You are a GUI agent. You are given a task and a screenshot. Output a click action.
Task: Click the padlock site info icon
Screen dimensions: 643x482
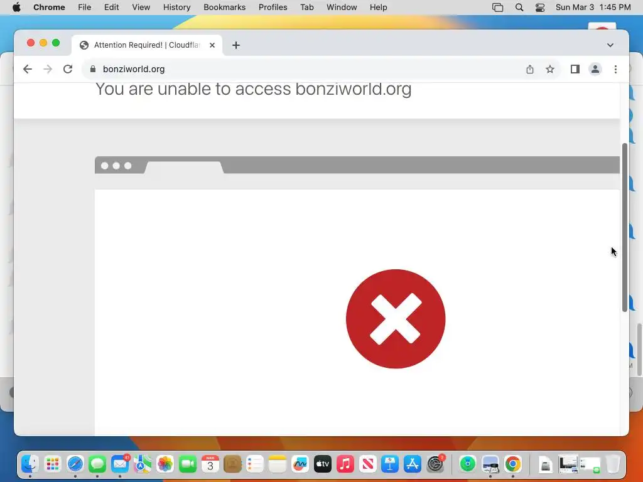click(x=93, y=69)
